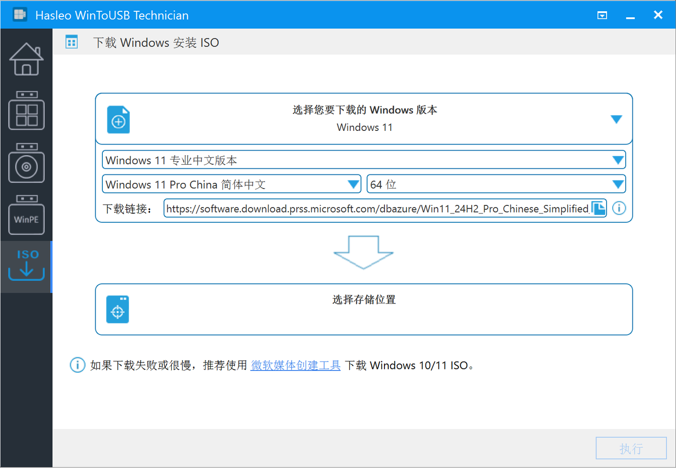Open the 微软媒体创建工具 link
The height and width of the screenshot is (468, 676).
click(x=296, y=365)
